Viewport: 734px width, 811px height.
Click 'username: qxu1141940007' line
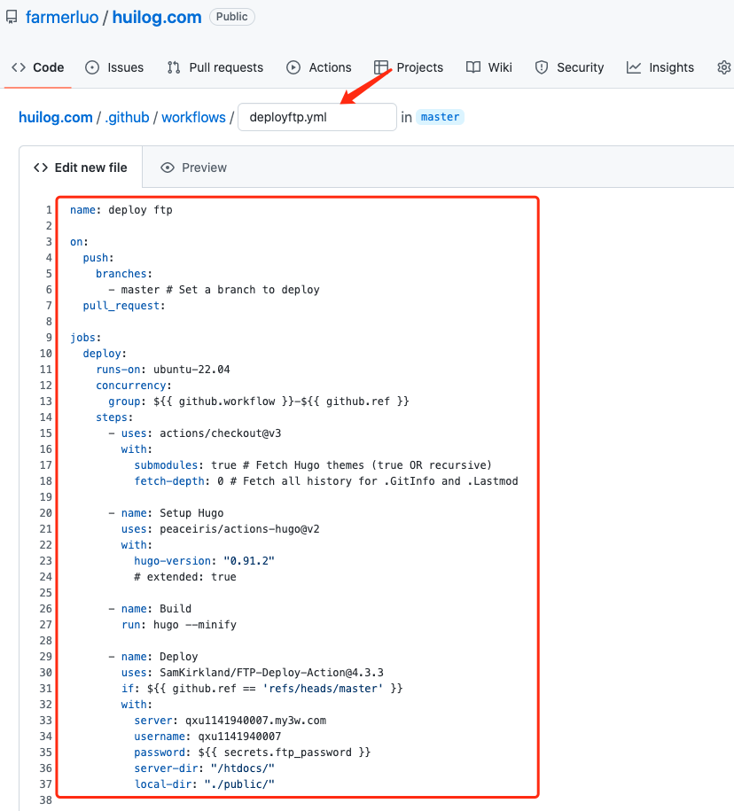tap(207, 737)
